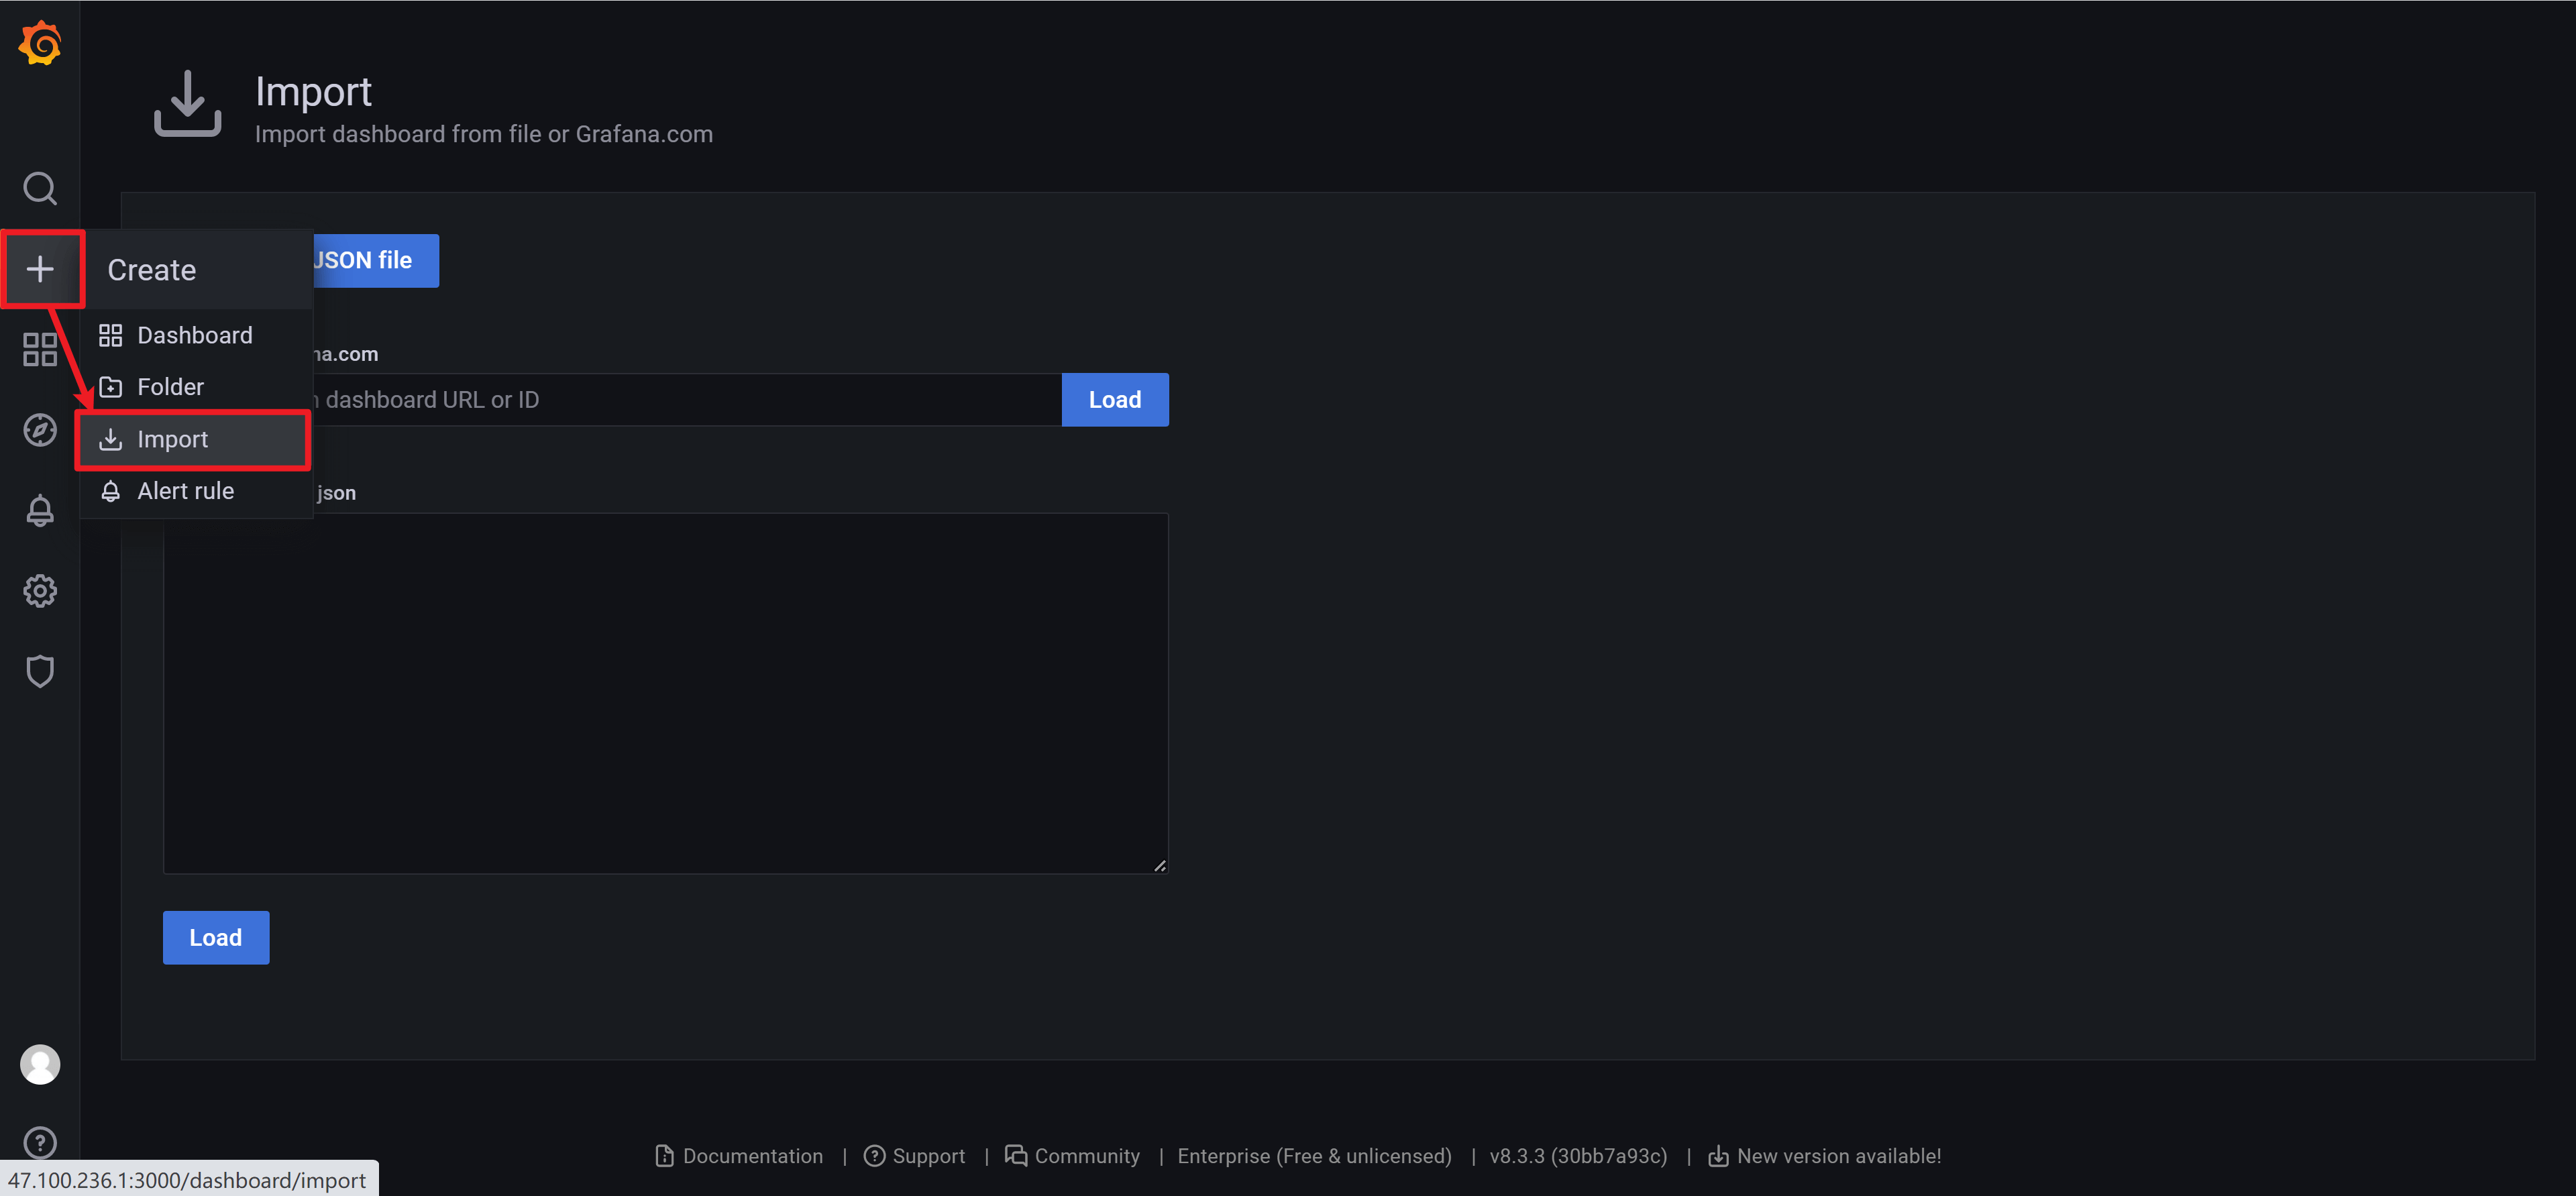Click the Load button below JSON textarea

coord(215,937)
